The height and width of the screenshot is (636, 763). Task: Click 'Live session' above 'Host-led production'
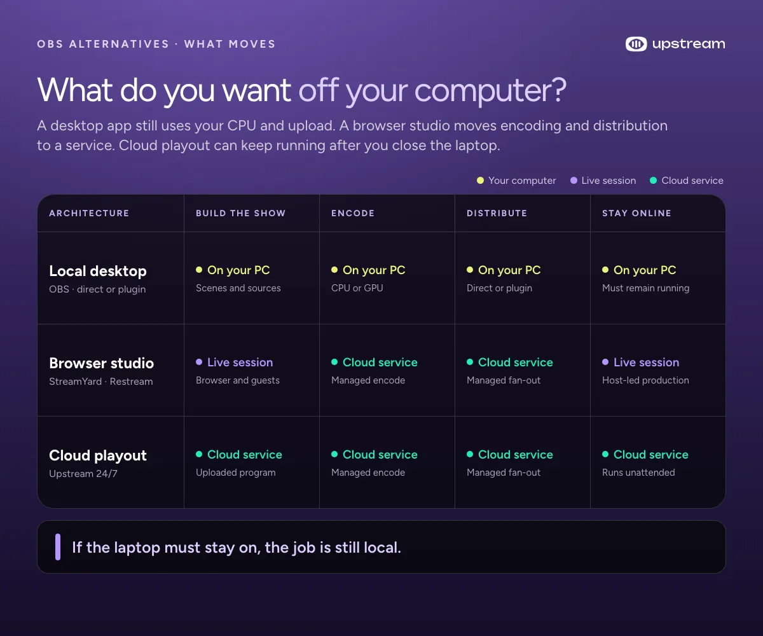coord(646,363)
